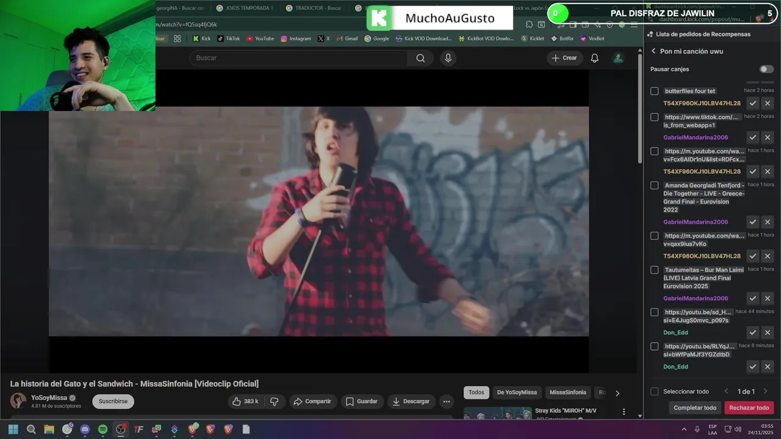Expand next chips arrow beside MissaSinfonia
Viewport: 781px width, 439px height.
coord(617,393)
